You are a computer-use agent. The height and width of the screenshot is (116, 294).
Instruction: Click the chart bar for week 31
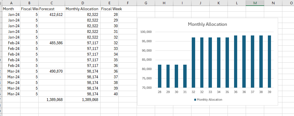[185, 76]
